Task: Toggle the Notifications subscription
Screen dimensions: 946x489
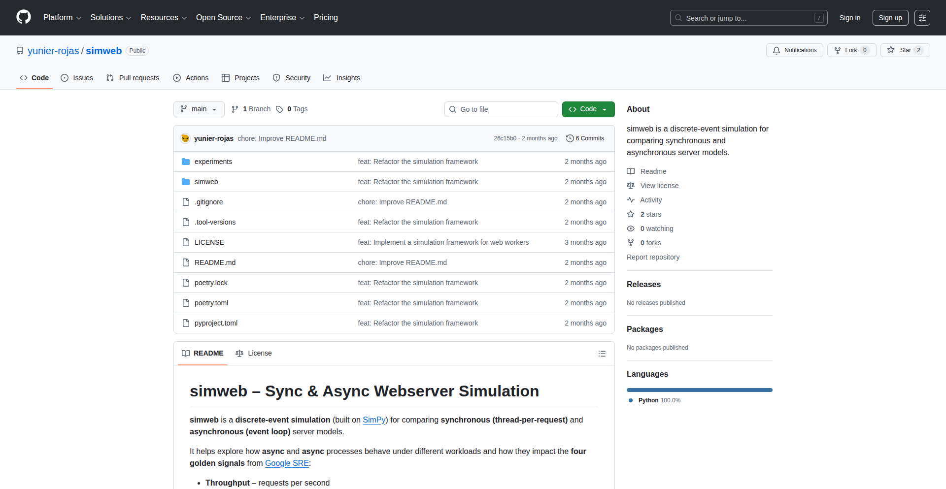Action: point(794,50)
